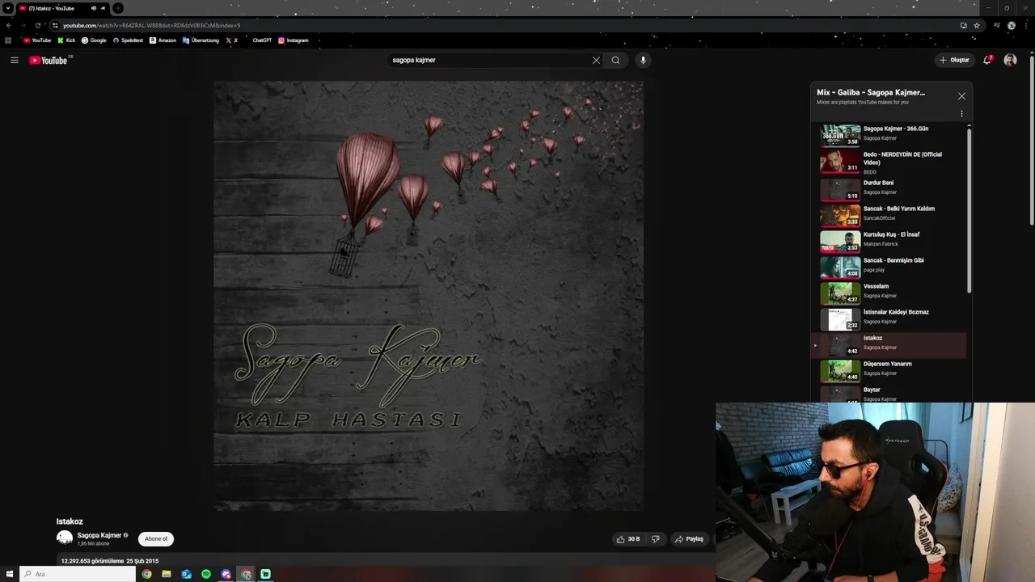The image size is (1035, 582).
Task: Open the Belki Yarım Kaldım thumbnail
Action: tap(840, 215)
